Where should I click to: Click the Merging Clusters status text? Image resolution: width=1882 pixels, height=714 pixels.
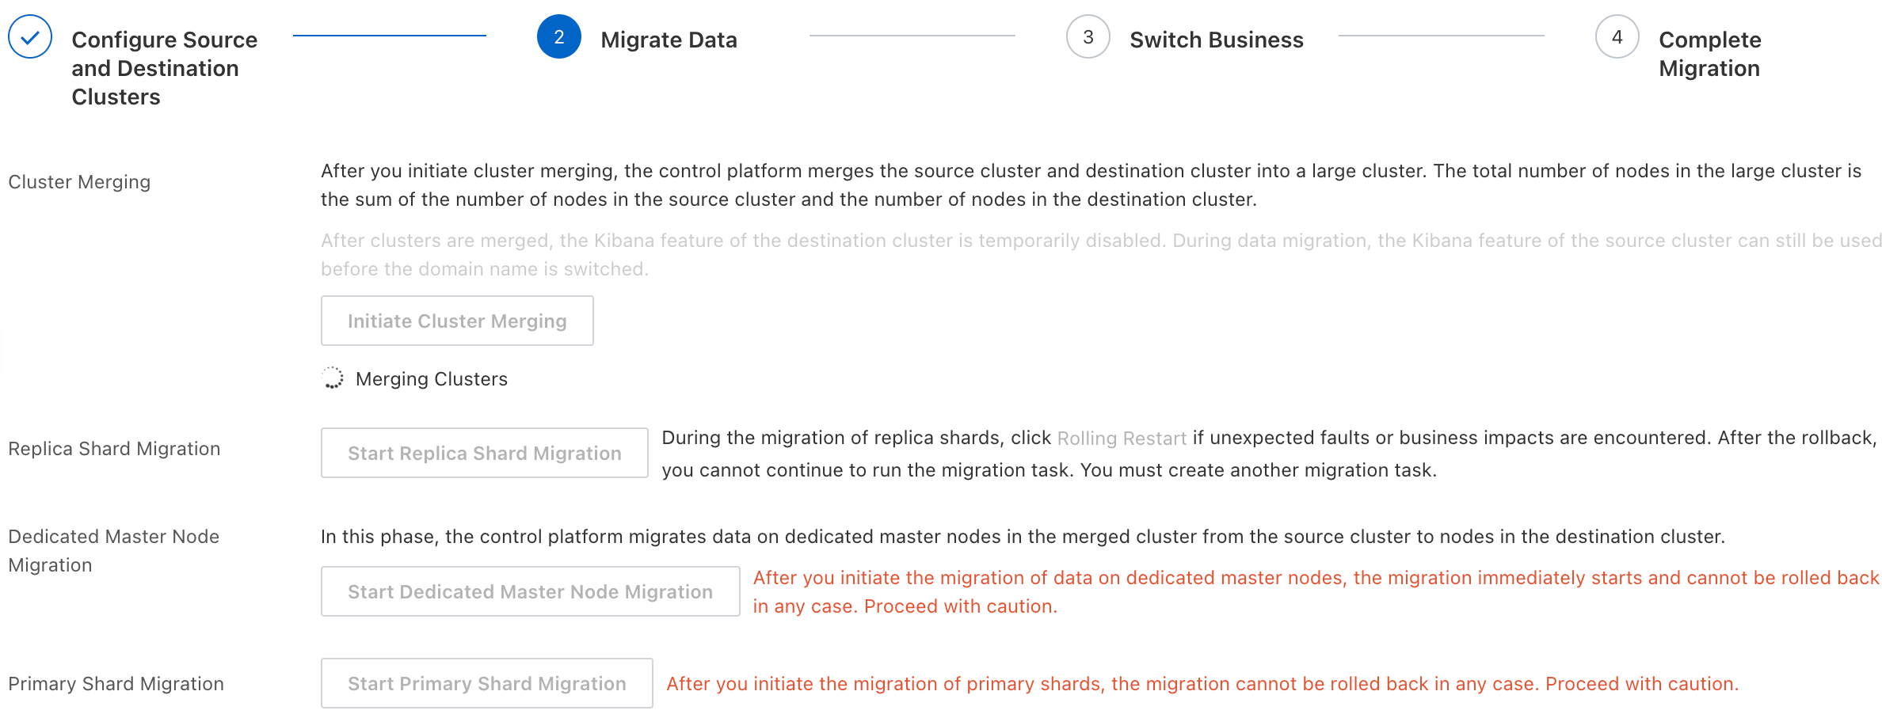tap(431, 379)
